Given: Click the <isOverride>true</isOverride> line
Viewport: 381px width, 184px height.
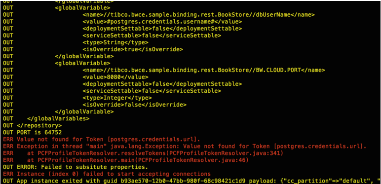Looking at the screenshot, I should click(133, 49).
